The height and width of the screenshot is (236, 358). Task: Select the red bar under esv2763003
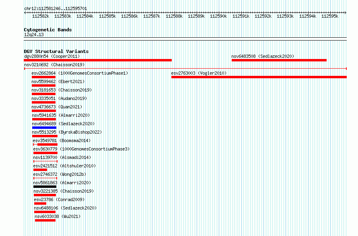tap(259, 77)
